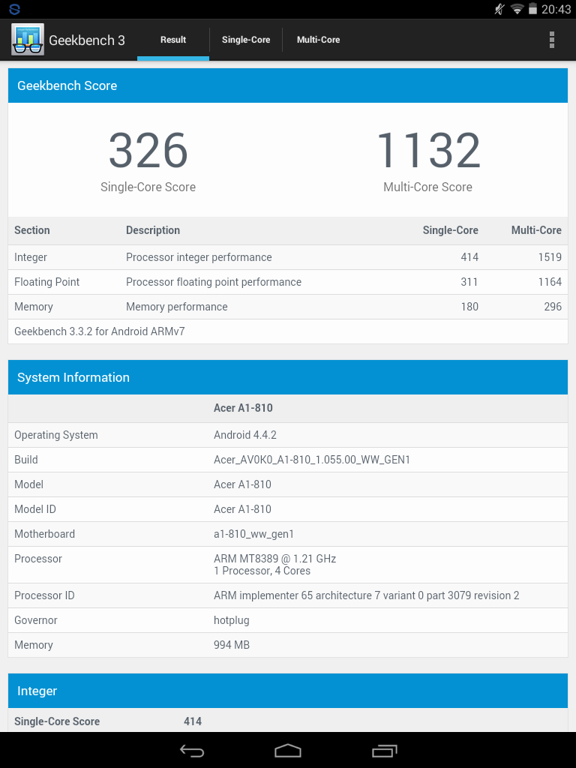The image size is (576, 768).
Task: Tap the Wi-Fi status icon
Action: 517,9
